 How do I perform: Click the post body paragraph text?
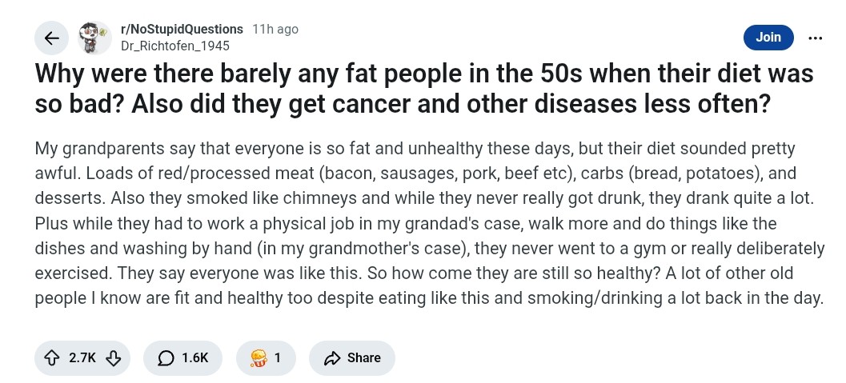pyautogui.click(x=429, y=224)
